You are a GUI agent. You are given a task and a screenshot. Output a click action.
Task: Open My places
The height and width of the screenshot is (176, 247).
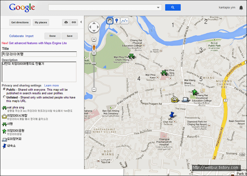tap(41, 22)
